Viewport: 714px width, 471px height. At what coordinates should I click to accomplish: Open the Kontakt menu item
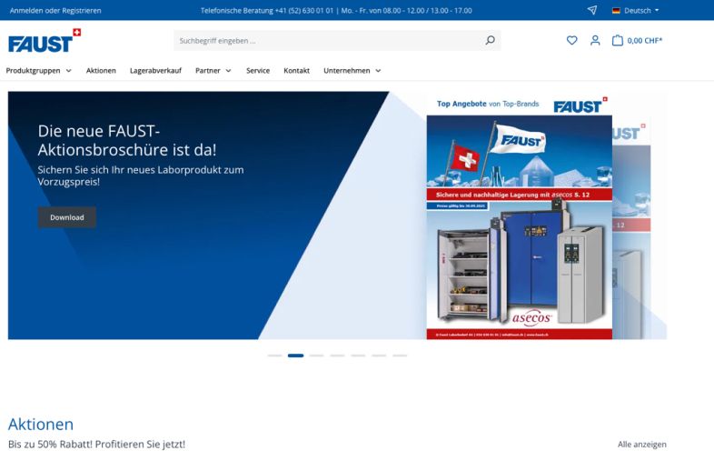tap(296, 70)
